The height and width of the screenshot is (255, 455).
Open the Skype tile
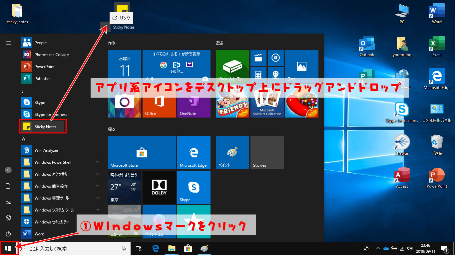pyautogui.click(x=194, y=187)
